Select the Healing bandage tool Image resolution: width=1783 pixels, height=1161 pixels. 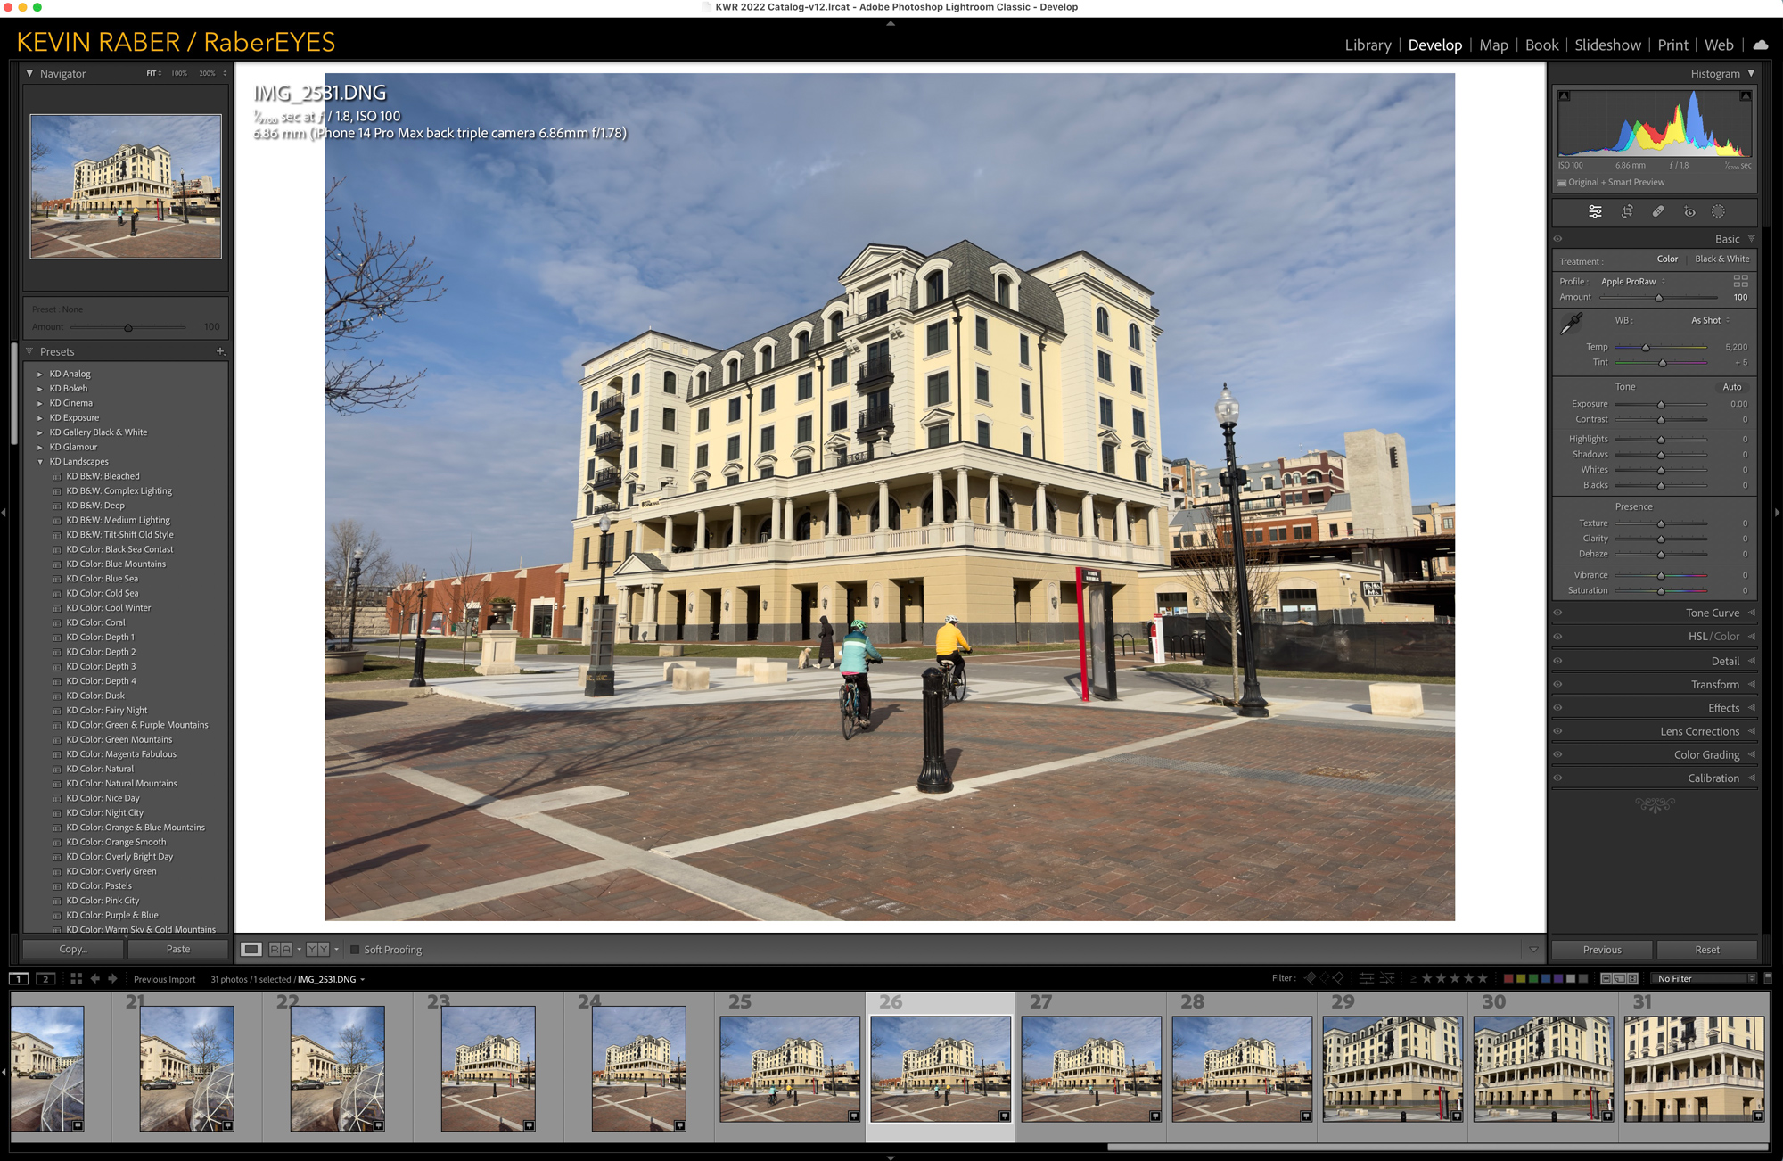tap(1658, 211)
